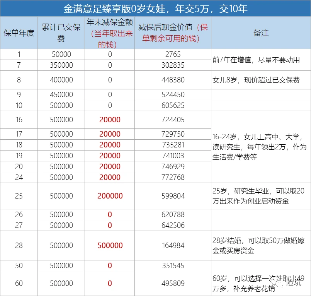This screenshot has height=296, width=311.
Task: Click the note starting '16-24岁，女儿上高中'
Action: tap(260, 147)
